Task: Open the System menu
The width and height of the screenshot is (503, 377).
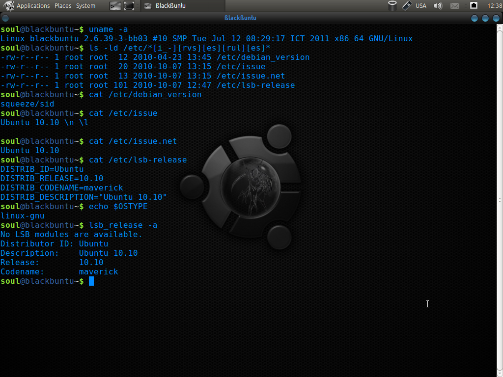Action: pyautogui.click(x=85, y=6)
